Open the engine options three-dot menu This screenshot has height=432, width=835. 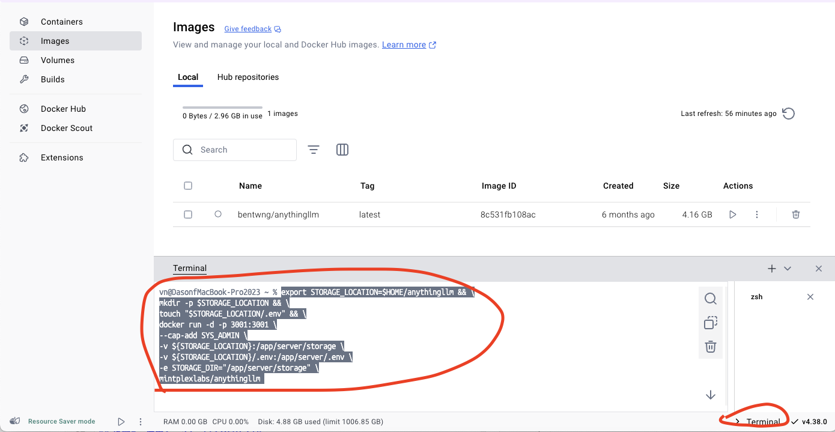(141, 422)
